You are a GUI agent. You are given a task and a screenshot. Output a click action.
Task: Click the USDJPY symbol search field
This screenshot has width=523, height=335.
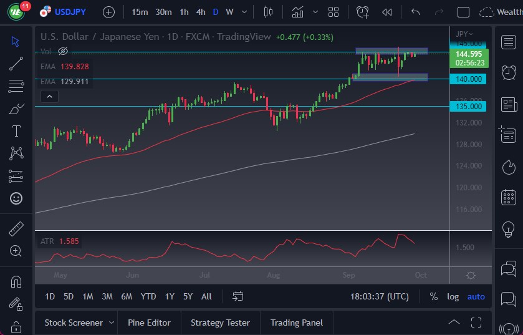pos(70,12)
